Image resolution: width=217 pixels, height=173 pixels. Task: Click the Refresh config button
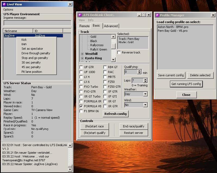pos(116,114)
